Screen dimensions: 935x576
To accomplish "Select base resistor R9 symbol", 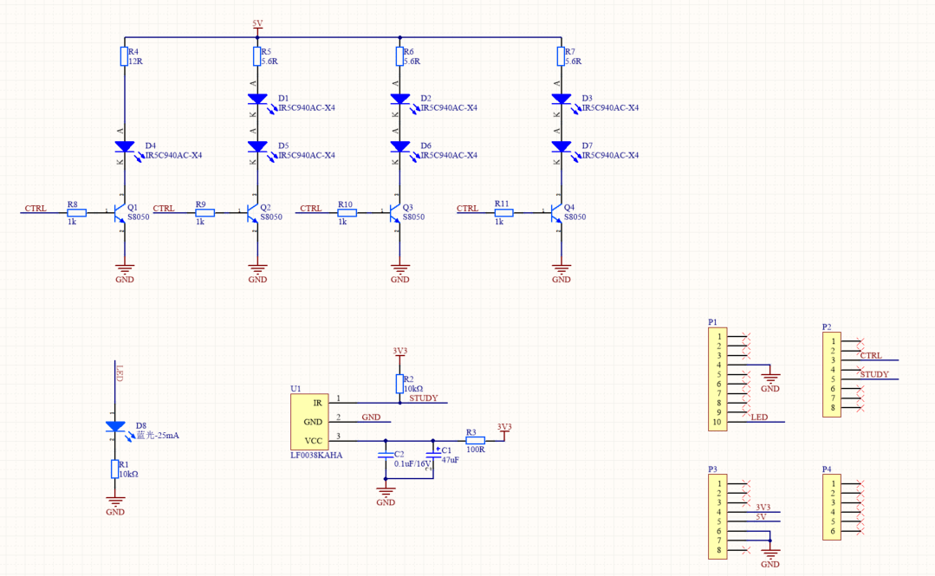I will click(205, 213).
